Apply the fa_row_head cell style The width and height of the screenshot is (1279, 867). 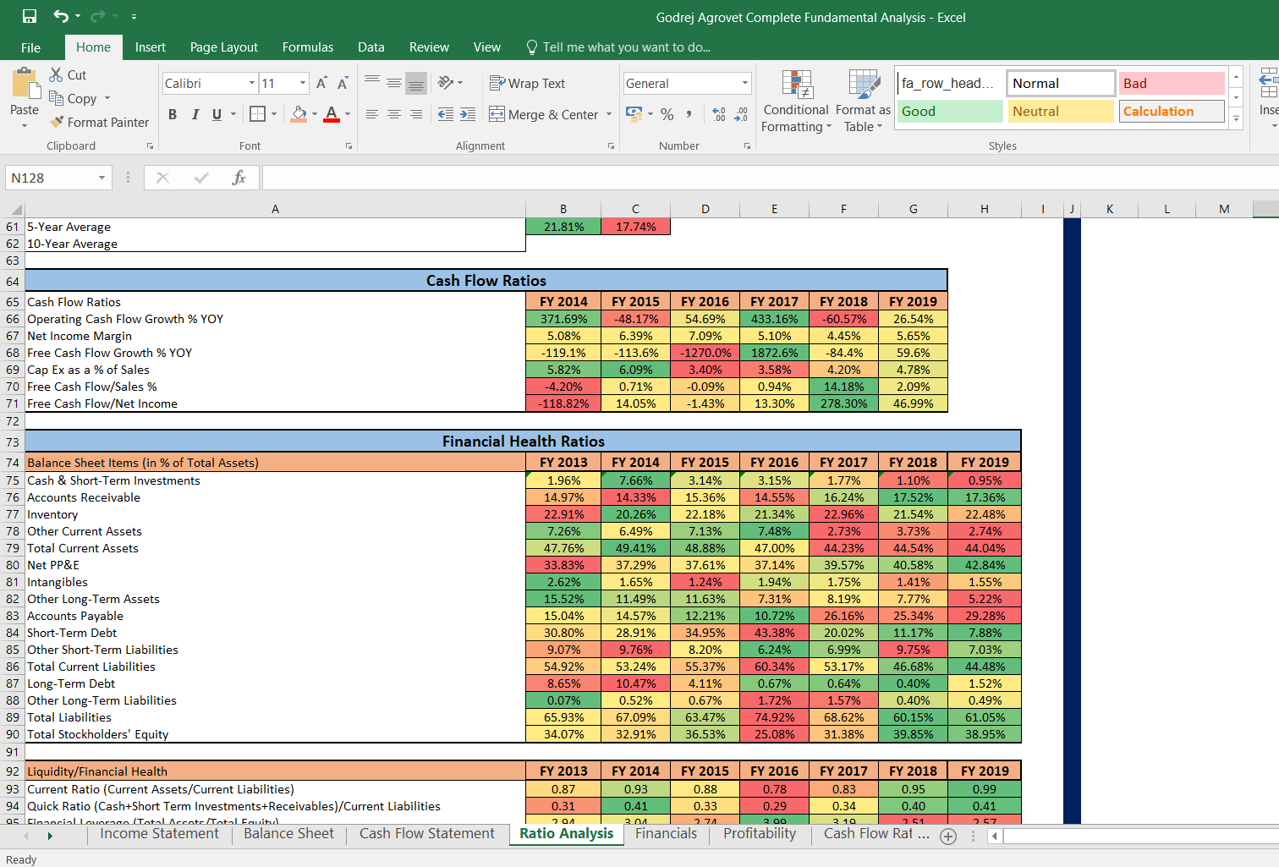click(949, 83)
